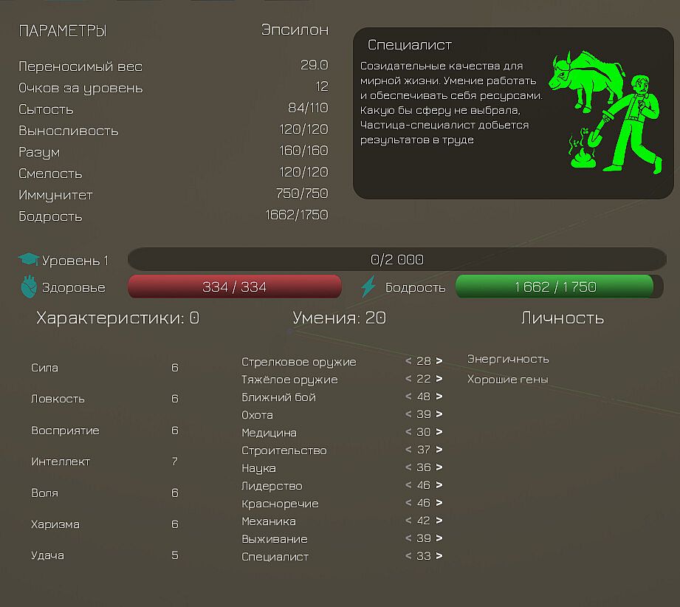Click the Ближний бой skill name
The image size is (680, 607).
click(278, 397)
